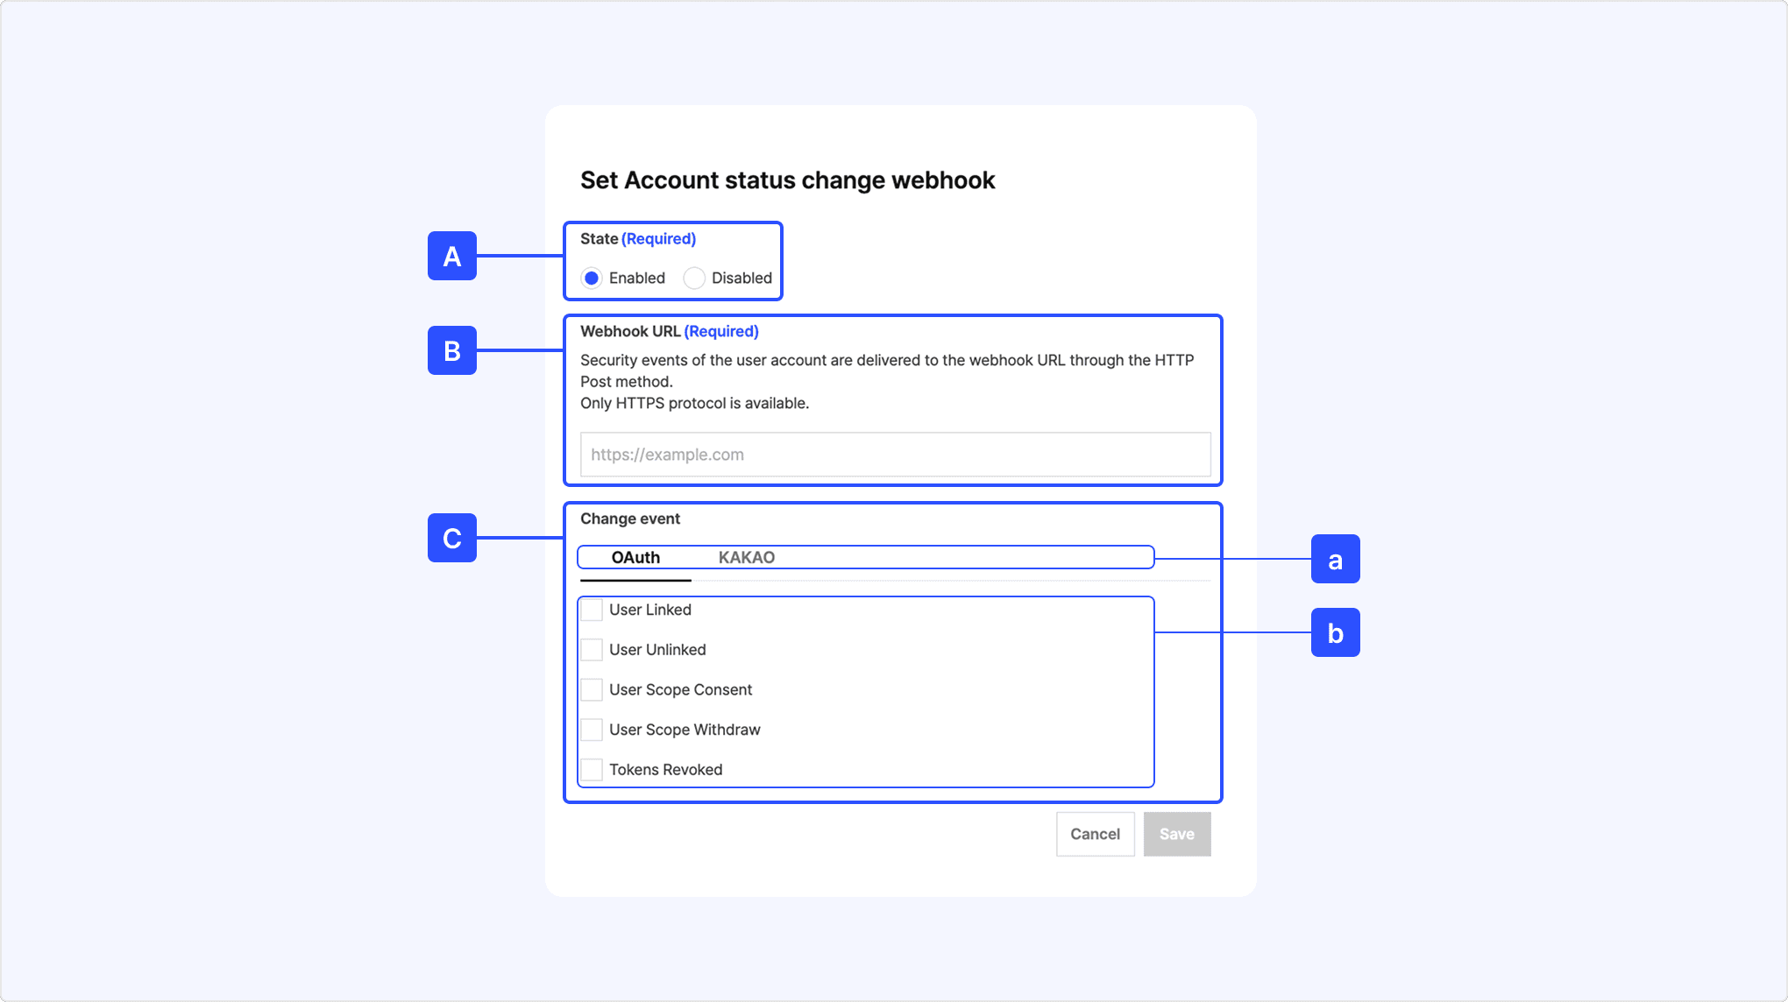The height and width of the screenshot is (1002, 1788).
Task: Tick the User Scope Withdraw checkbox
Action: (592, 730)
